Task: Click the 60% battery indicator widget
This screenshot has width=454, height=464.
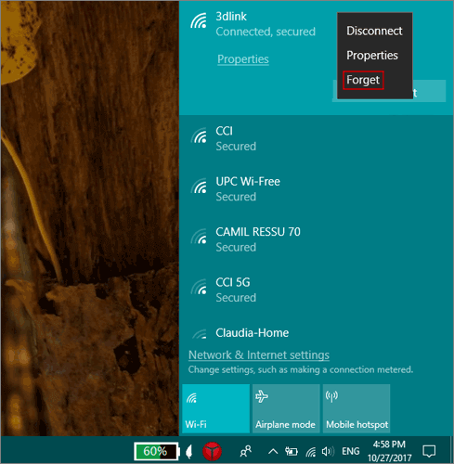Action: [x=157, y=451]
